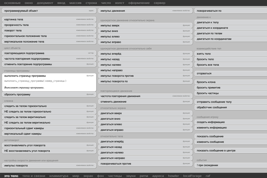
Task: Open the 'localForage' tab at the bottom
Action: pyautogui.click(x=192, y=176)
